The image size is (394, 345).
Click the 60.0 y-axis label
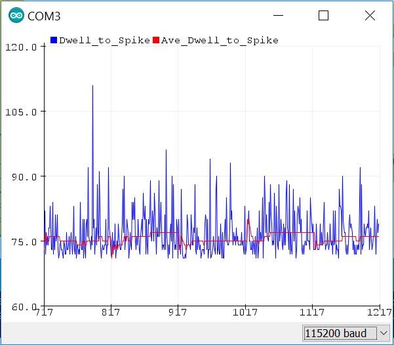coord(24,306)
